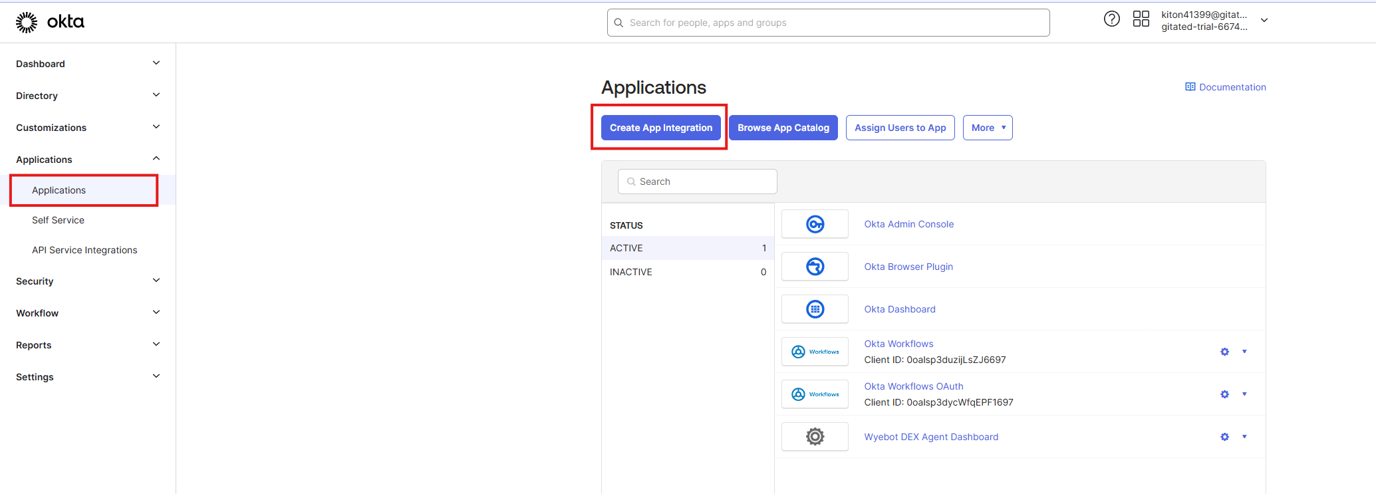Click gear icon for Okta Workflows OAuth
The width and height of the screenshot is (1376, 494).
(1224, 394)
